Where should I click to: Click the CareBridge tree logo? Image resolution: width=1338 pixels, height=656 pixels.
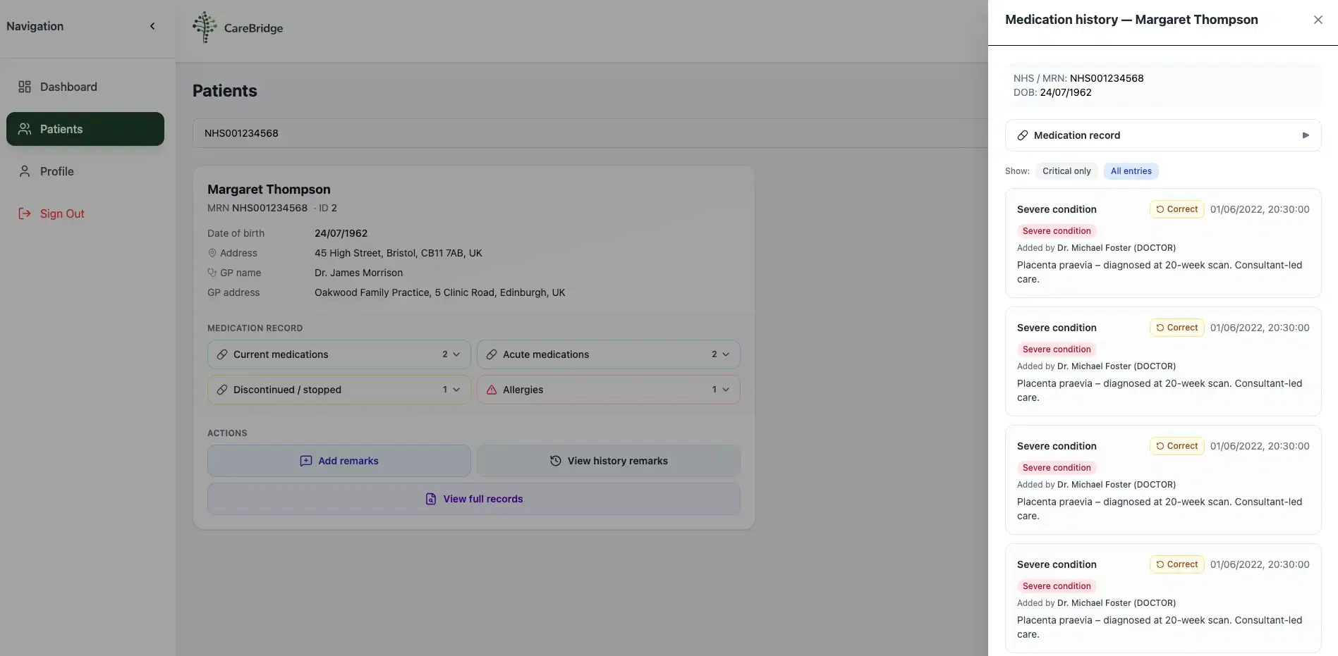tap(205, 27)
